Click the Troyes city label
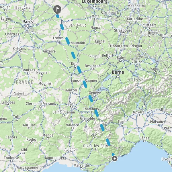The width and height of the screenshot is (172, 172). pyautogui.click(x=58, y=38)
